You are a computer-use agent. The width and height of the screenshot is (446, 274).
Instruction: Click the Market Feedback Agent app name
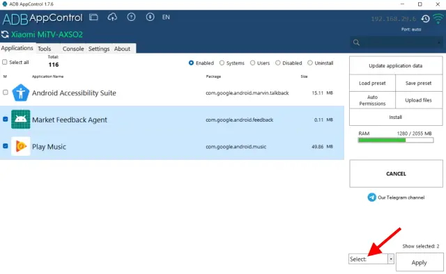coord(70,120)
